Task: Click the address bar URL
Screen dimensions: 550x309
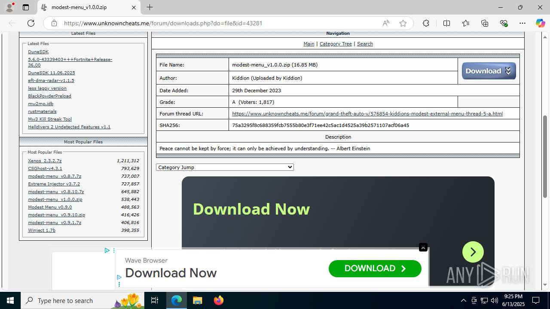Action: coord(163,23)
